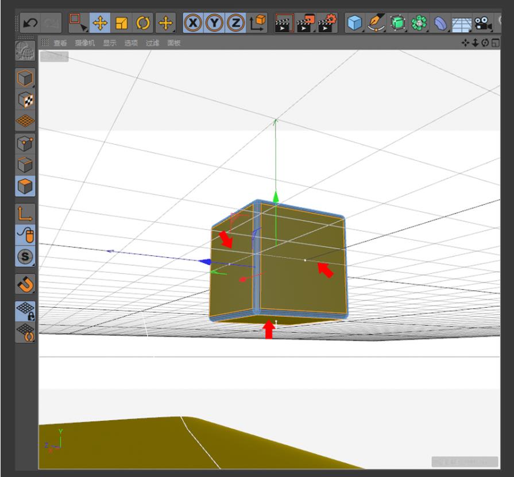Toggle Z axis lock
The height and width of the screenshot is (477, 514).
[x=236, y=24]
